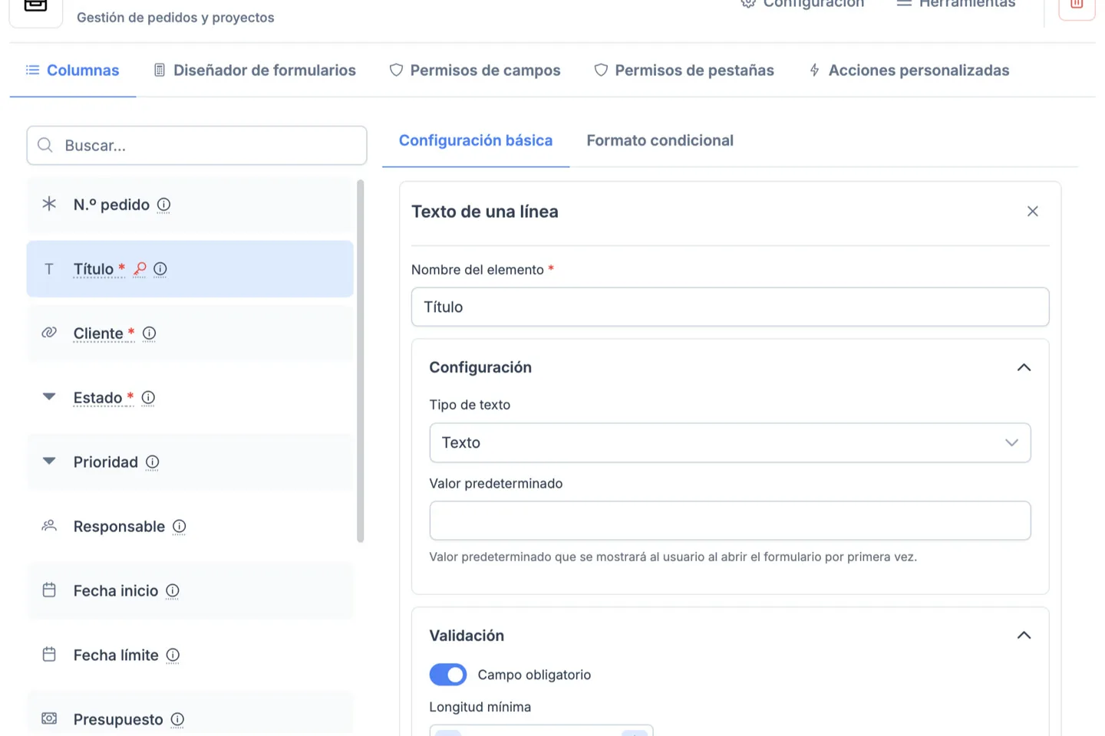Collapse the Configuración section
This screenshot has width=1105, height=736.
click(x=1024, y=367)
